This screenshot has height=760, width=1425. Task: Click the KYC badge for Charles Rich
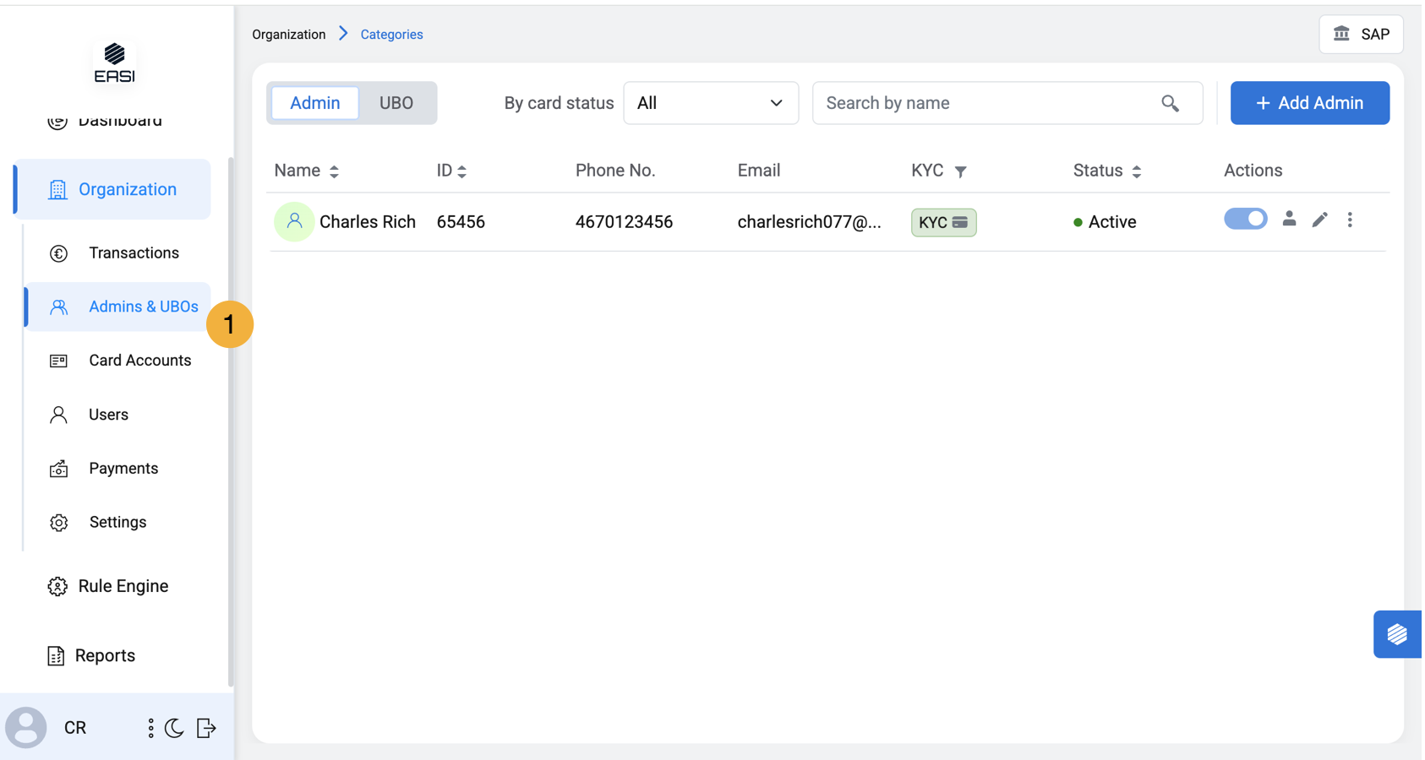[943, 222]
